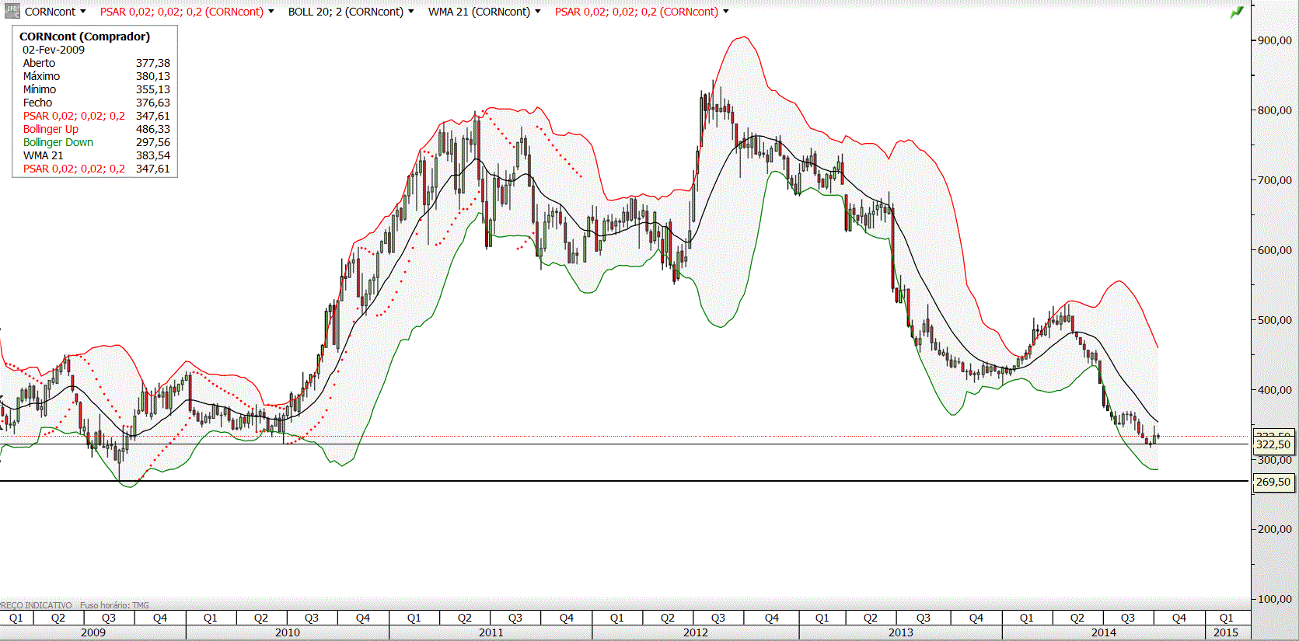Expand the rightmost PSAR indicator dropdown arrow
The height and width of the screenshot is (641, 1299).
click(x=726, y=12)
